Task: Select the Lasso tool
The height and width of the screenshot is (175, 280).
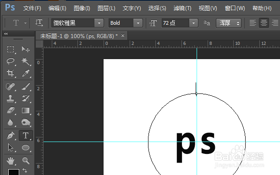Action: (11, 61)
